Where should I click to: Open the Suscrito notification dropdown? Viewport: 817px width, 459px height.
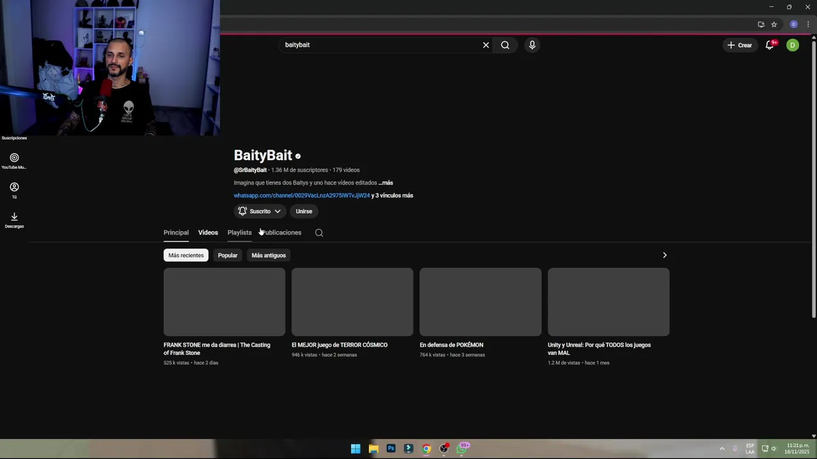(259, 211)
